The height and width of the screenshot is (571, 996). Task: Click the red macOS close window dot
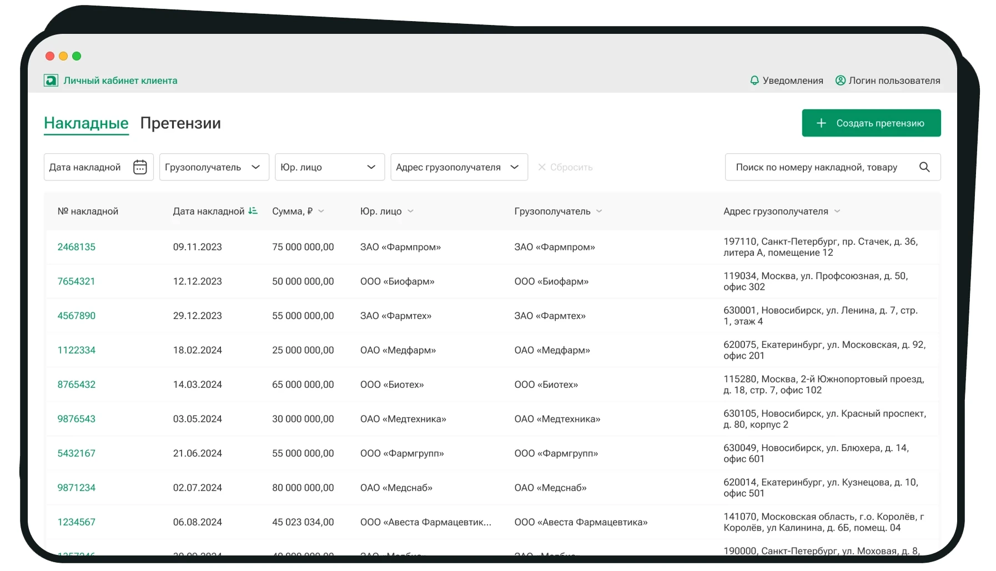click(50, 56)
